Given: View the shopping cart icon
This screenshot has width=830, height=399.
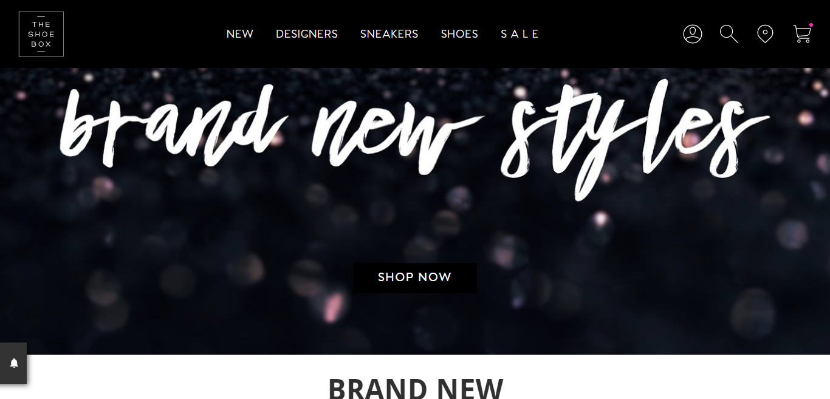Looking at the screenshot, I should [x=802, y=34].
